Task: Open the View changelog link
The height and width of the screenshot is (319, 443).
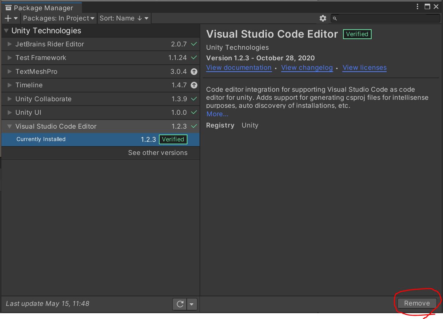Action: [x=307, y=68]
